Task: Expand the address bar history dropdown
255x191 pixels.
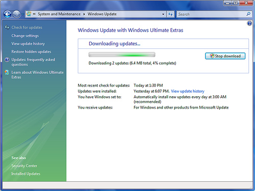Action: 163,14
